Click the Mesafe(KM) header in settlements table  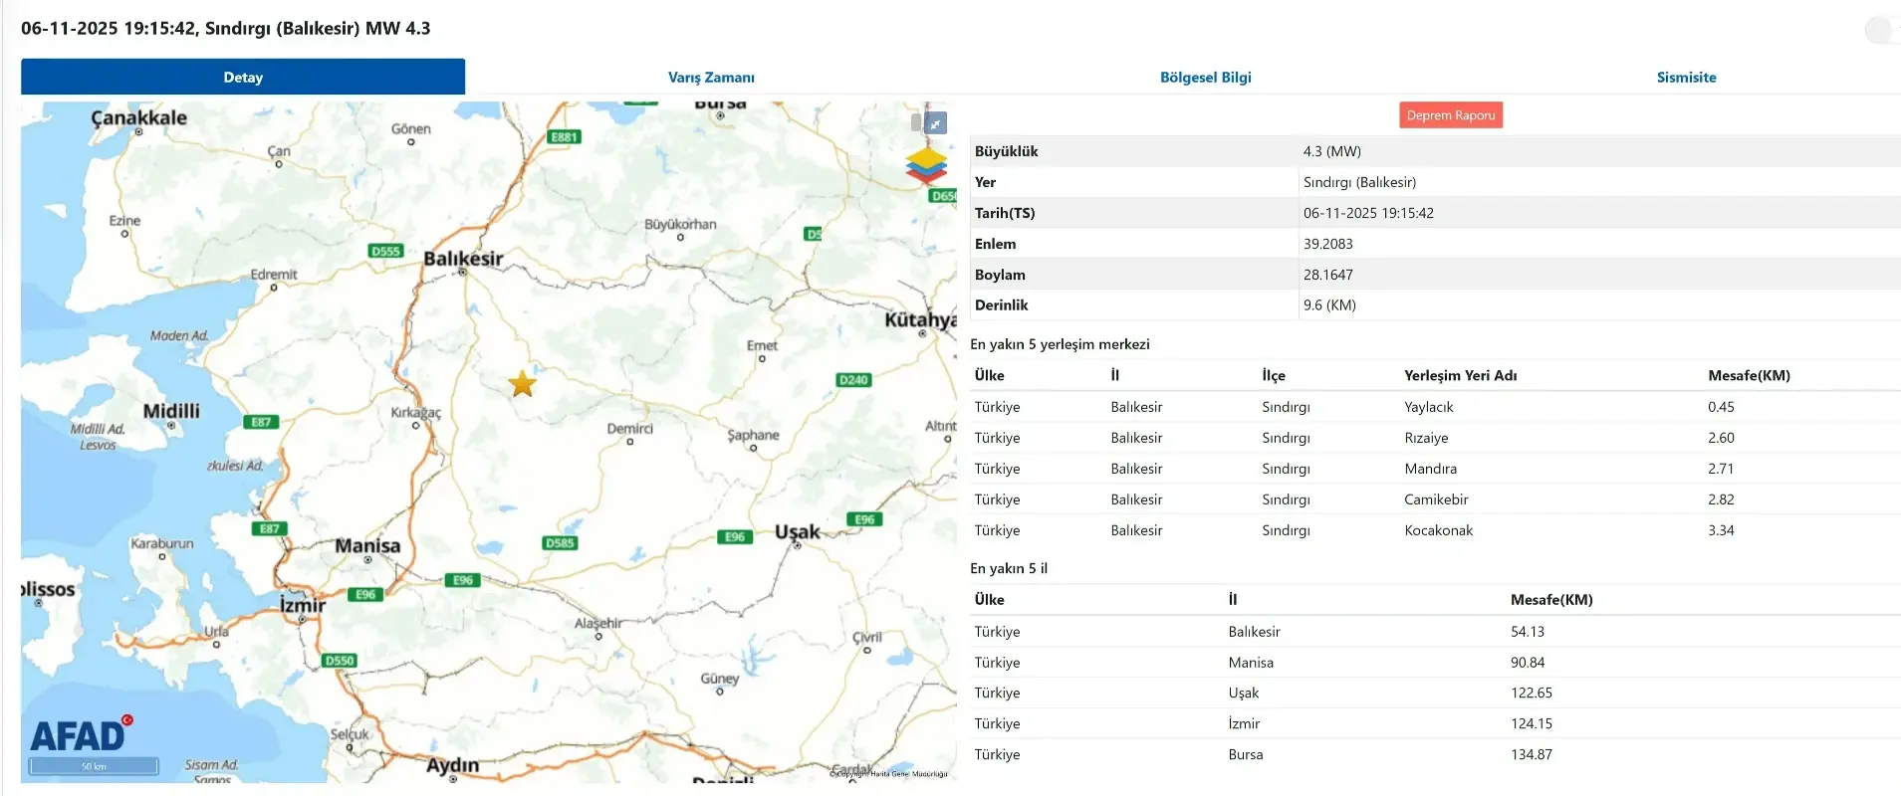1749,376
